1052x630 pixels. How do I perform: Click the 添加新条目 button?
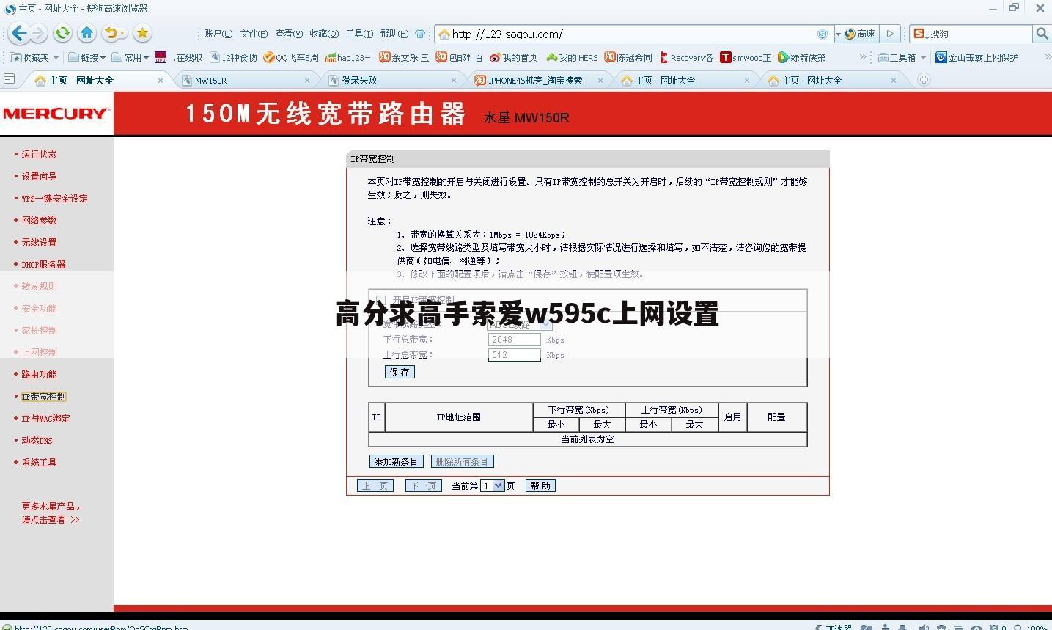396,461
